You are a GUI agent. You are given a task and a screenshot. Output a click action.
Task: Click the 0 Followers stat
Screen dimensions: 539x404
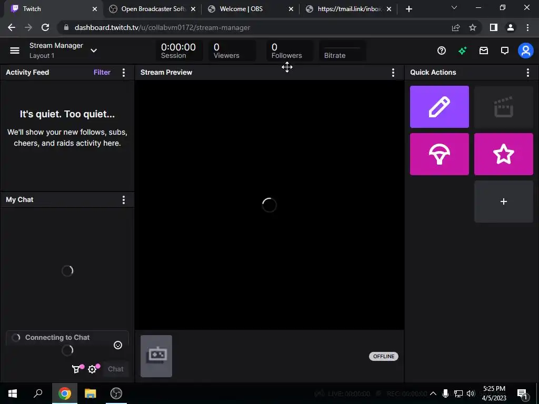[290, 51]
